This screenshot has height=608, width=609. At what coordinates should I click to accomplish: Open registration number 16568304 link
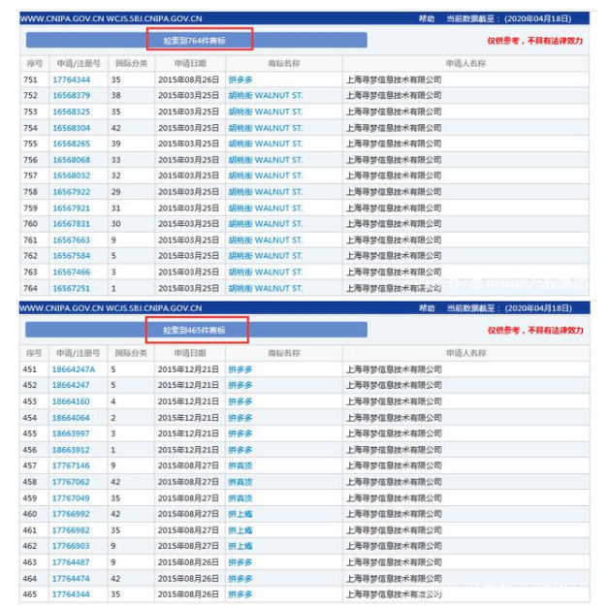point(72,128)
